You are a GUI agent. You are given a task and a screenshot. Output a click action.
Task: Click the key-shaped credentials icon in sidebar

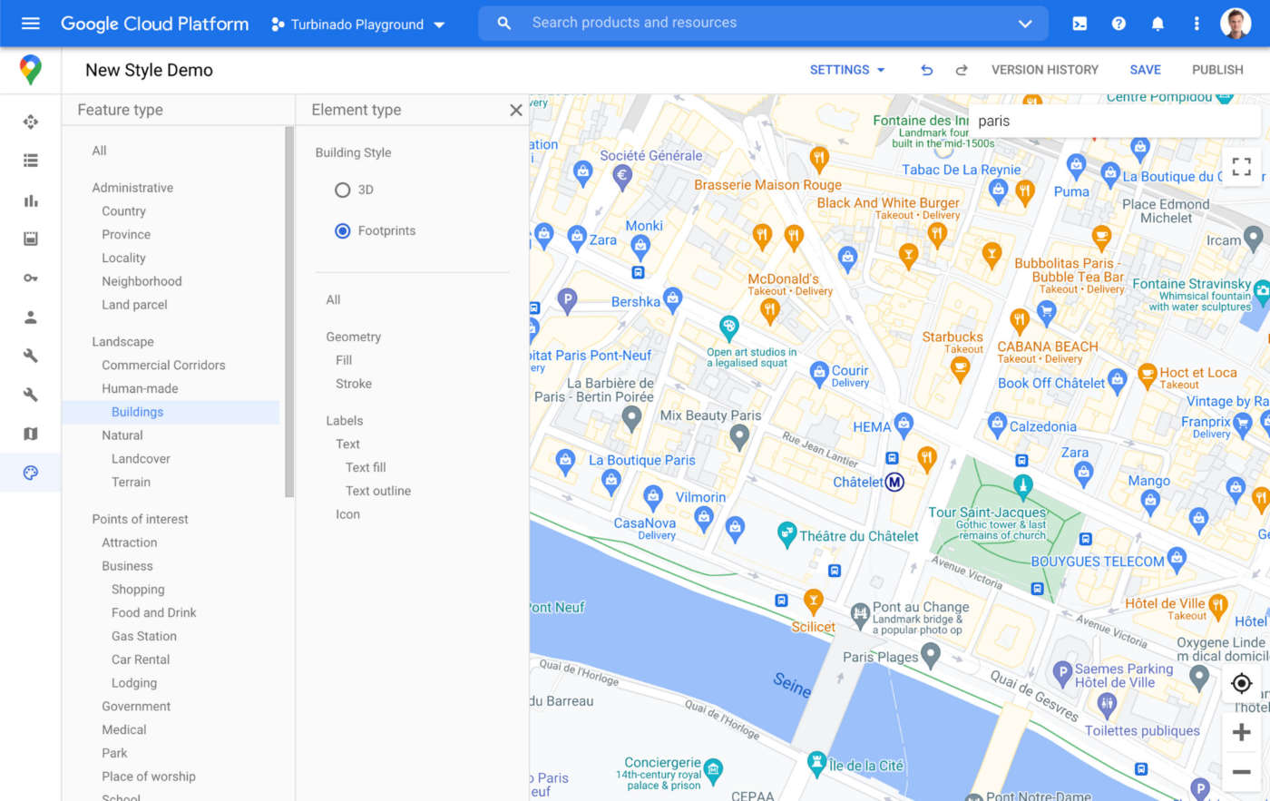(30, 278)
